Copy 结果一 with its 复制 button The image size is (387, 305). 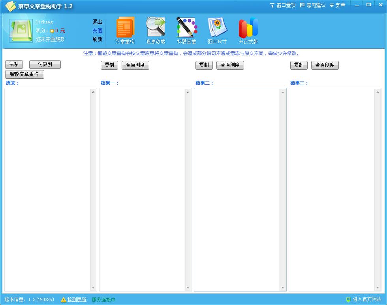coord(109,65)
